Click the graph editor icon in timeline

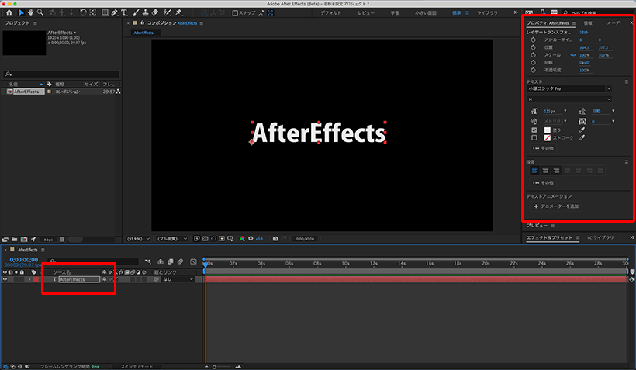(193, 261)
